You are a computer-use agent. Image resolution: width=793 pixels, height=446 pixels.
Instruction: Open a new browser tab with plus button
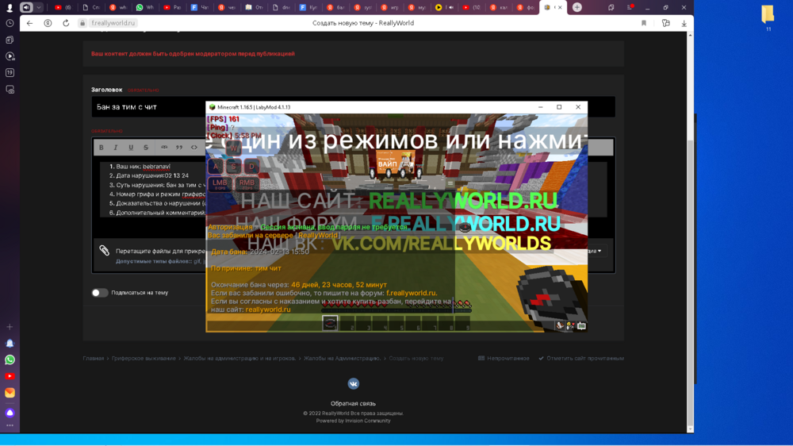(577, 8)
